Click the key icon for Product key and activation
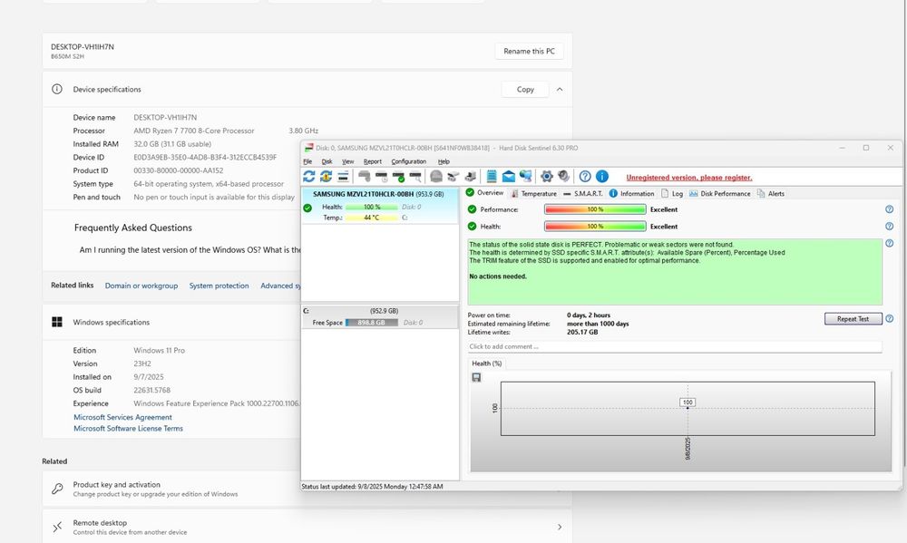Image resolution: width=907 pixels, height=543 pixels. pos(57,489)
